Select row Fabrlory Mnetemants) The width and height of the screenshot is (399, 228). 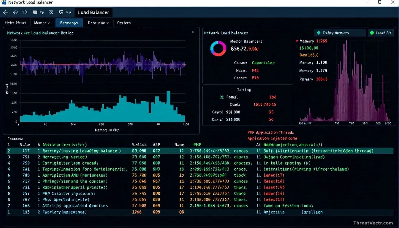199,212
